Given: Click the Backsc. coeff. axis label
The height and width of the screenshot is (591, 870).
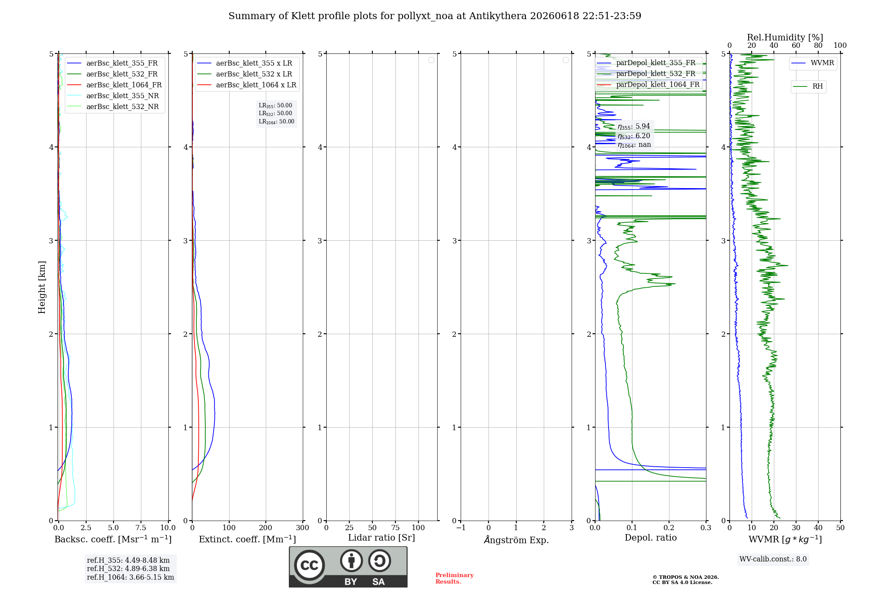Looking at the screenshot, I should pyautogui.click(x=113, y=539).
